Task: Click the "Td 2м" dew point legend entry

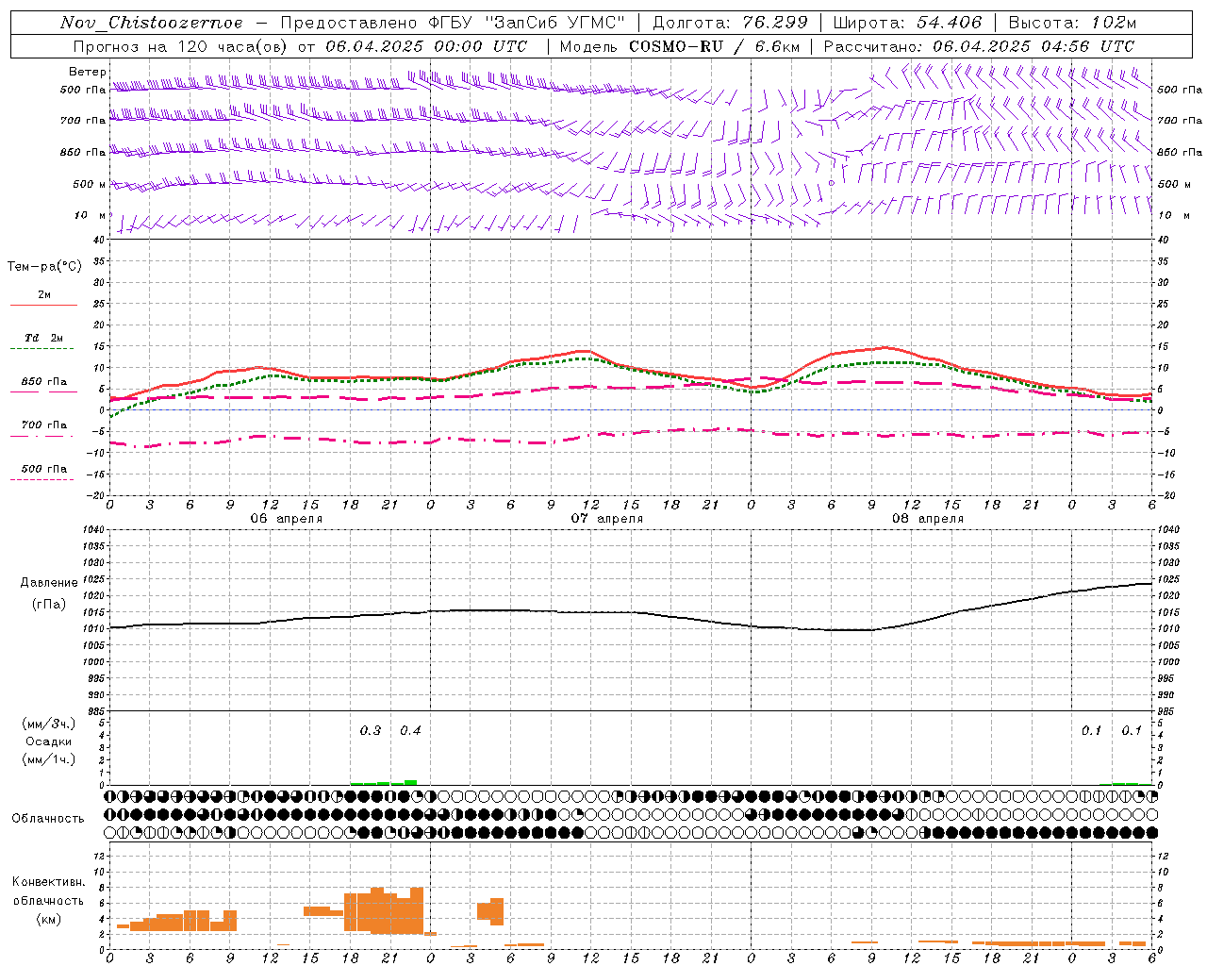Action: (44, 338)
